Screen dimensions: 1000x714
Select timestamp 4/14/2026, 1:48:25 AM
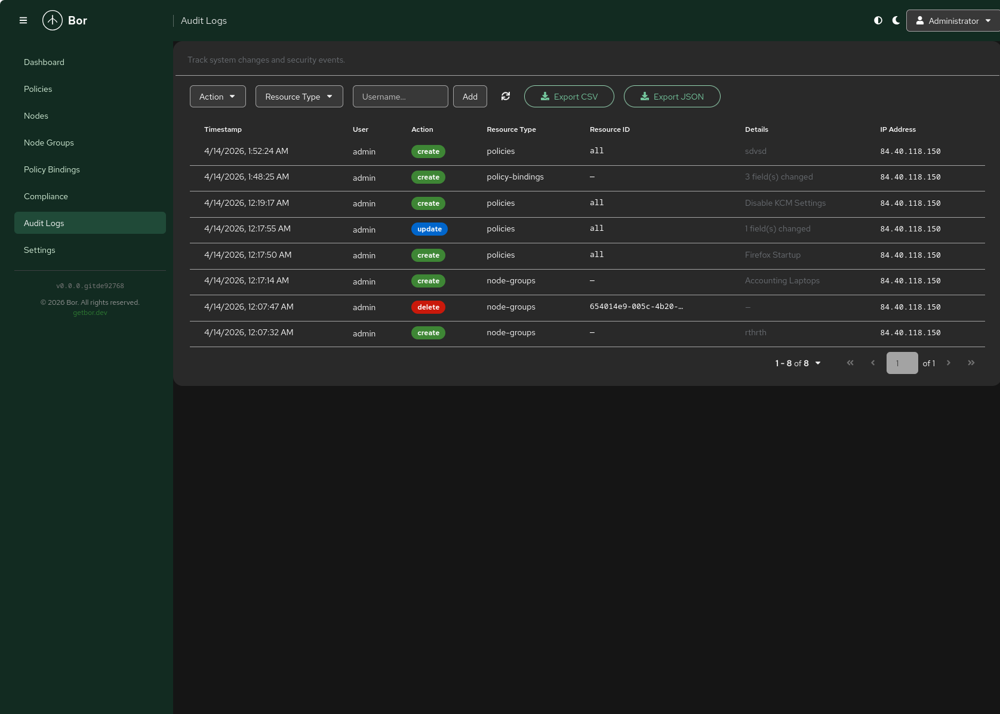tap(247, 177)
